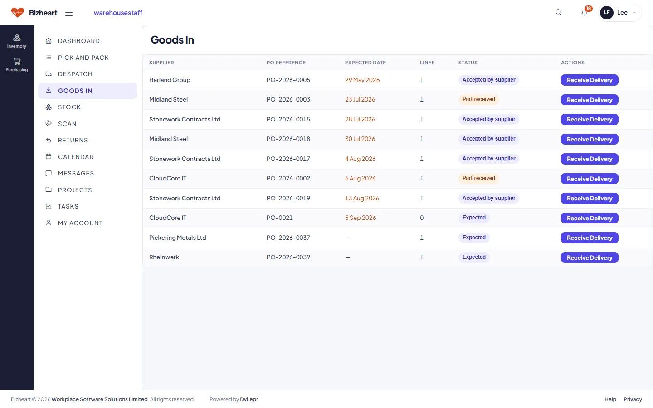Click the Bizheart heart logo icon
Viewport: 653px width, 408px height.
tap(18, 13)
